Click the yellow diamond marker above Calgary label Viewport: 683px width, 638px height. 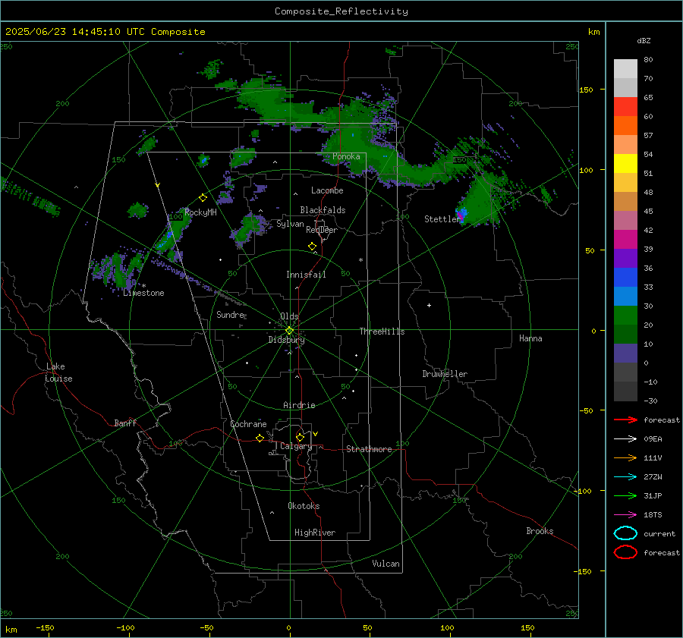(300, 437)
